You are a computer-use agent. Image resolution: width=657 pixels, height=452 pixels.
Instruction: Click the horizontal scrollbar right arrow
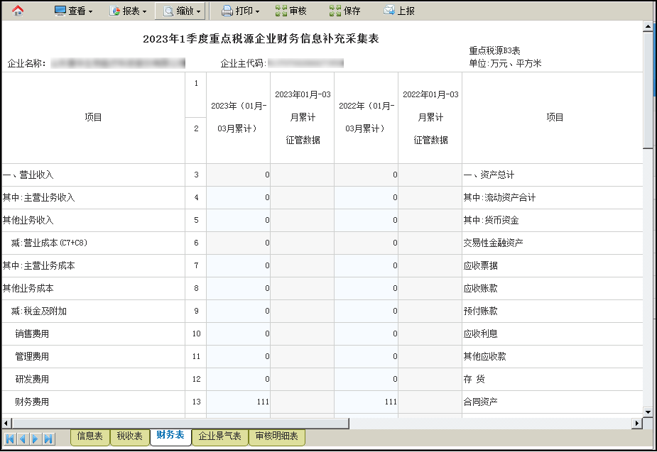[x=637, y=423]
